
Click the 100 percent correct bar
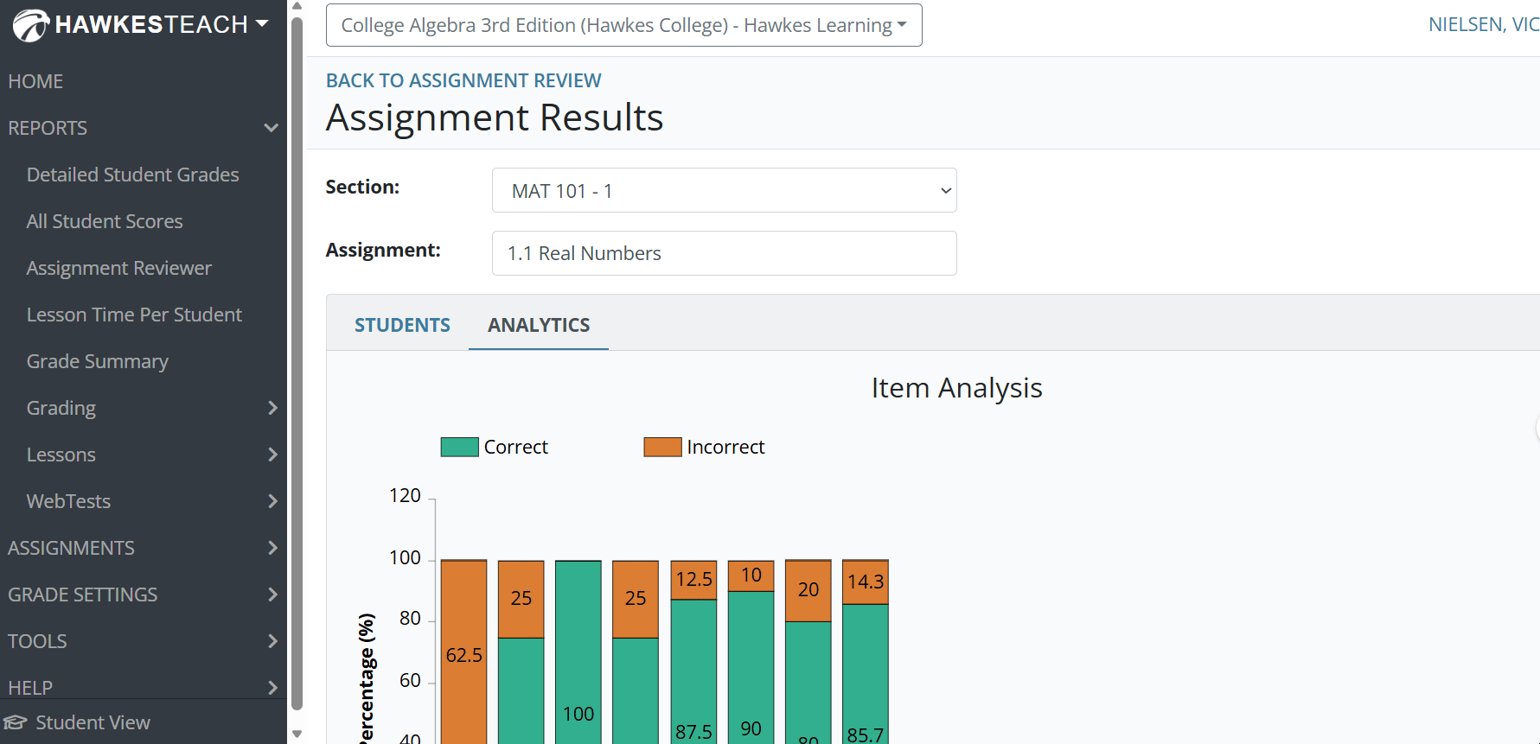[578, 652]
